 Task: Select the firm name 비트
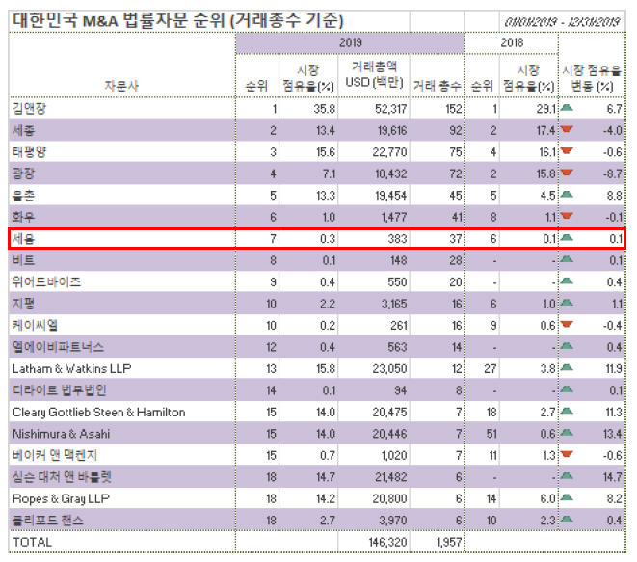pos(23,260)
